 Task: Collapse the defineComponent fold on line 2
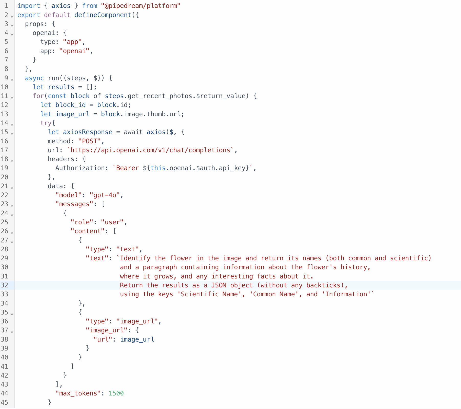[x=12, y=16]
